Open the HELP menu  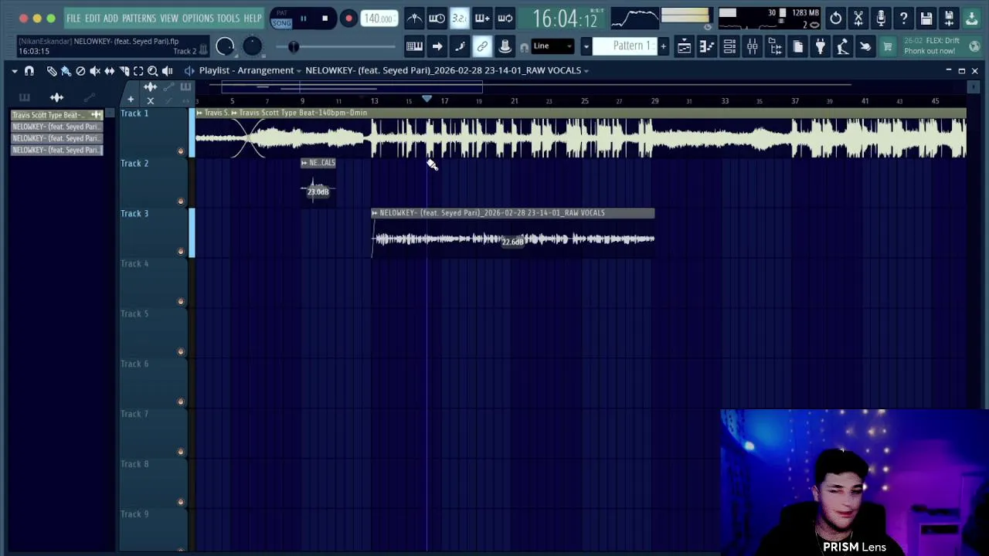(x=253, y=18)
